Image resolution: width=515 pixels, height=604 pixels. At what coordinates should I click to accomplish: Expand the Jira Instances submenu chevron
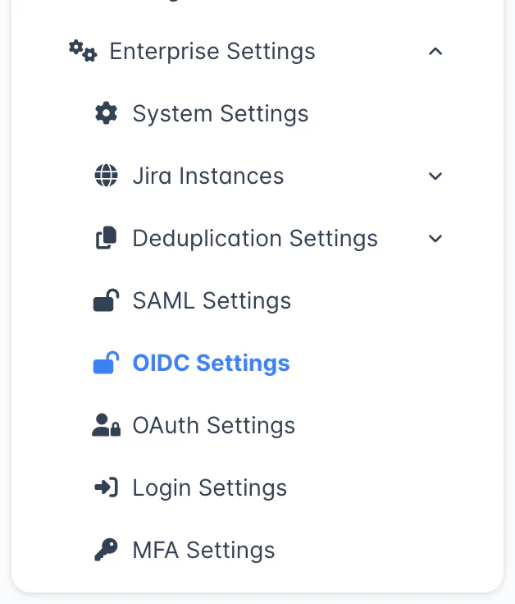tap(435, 176)
